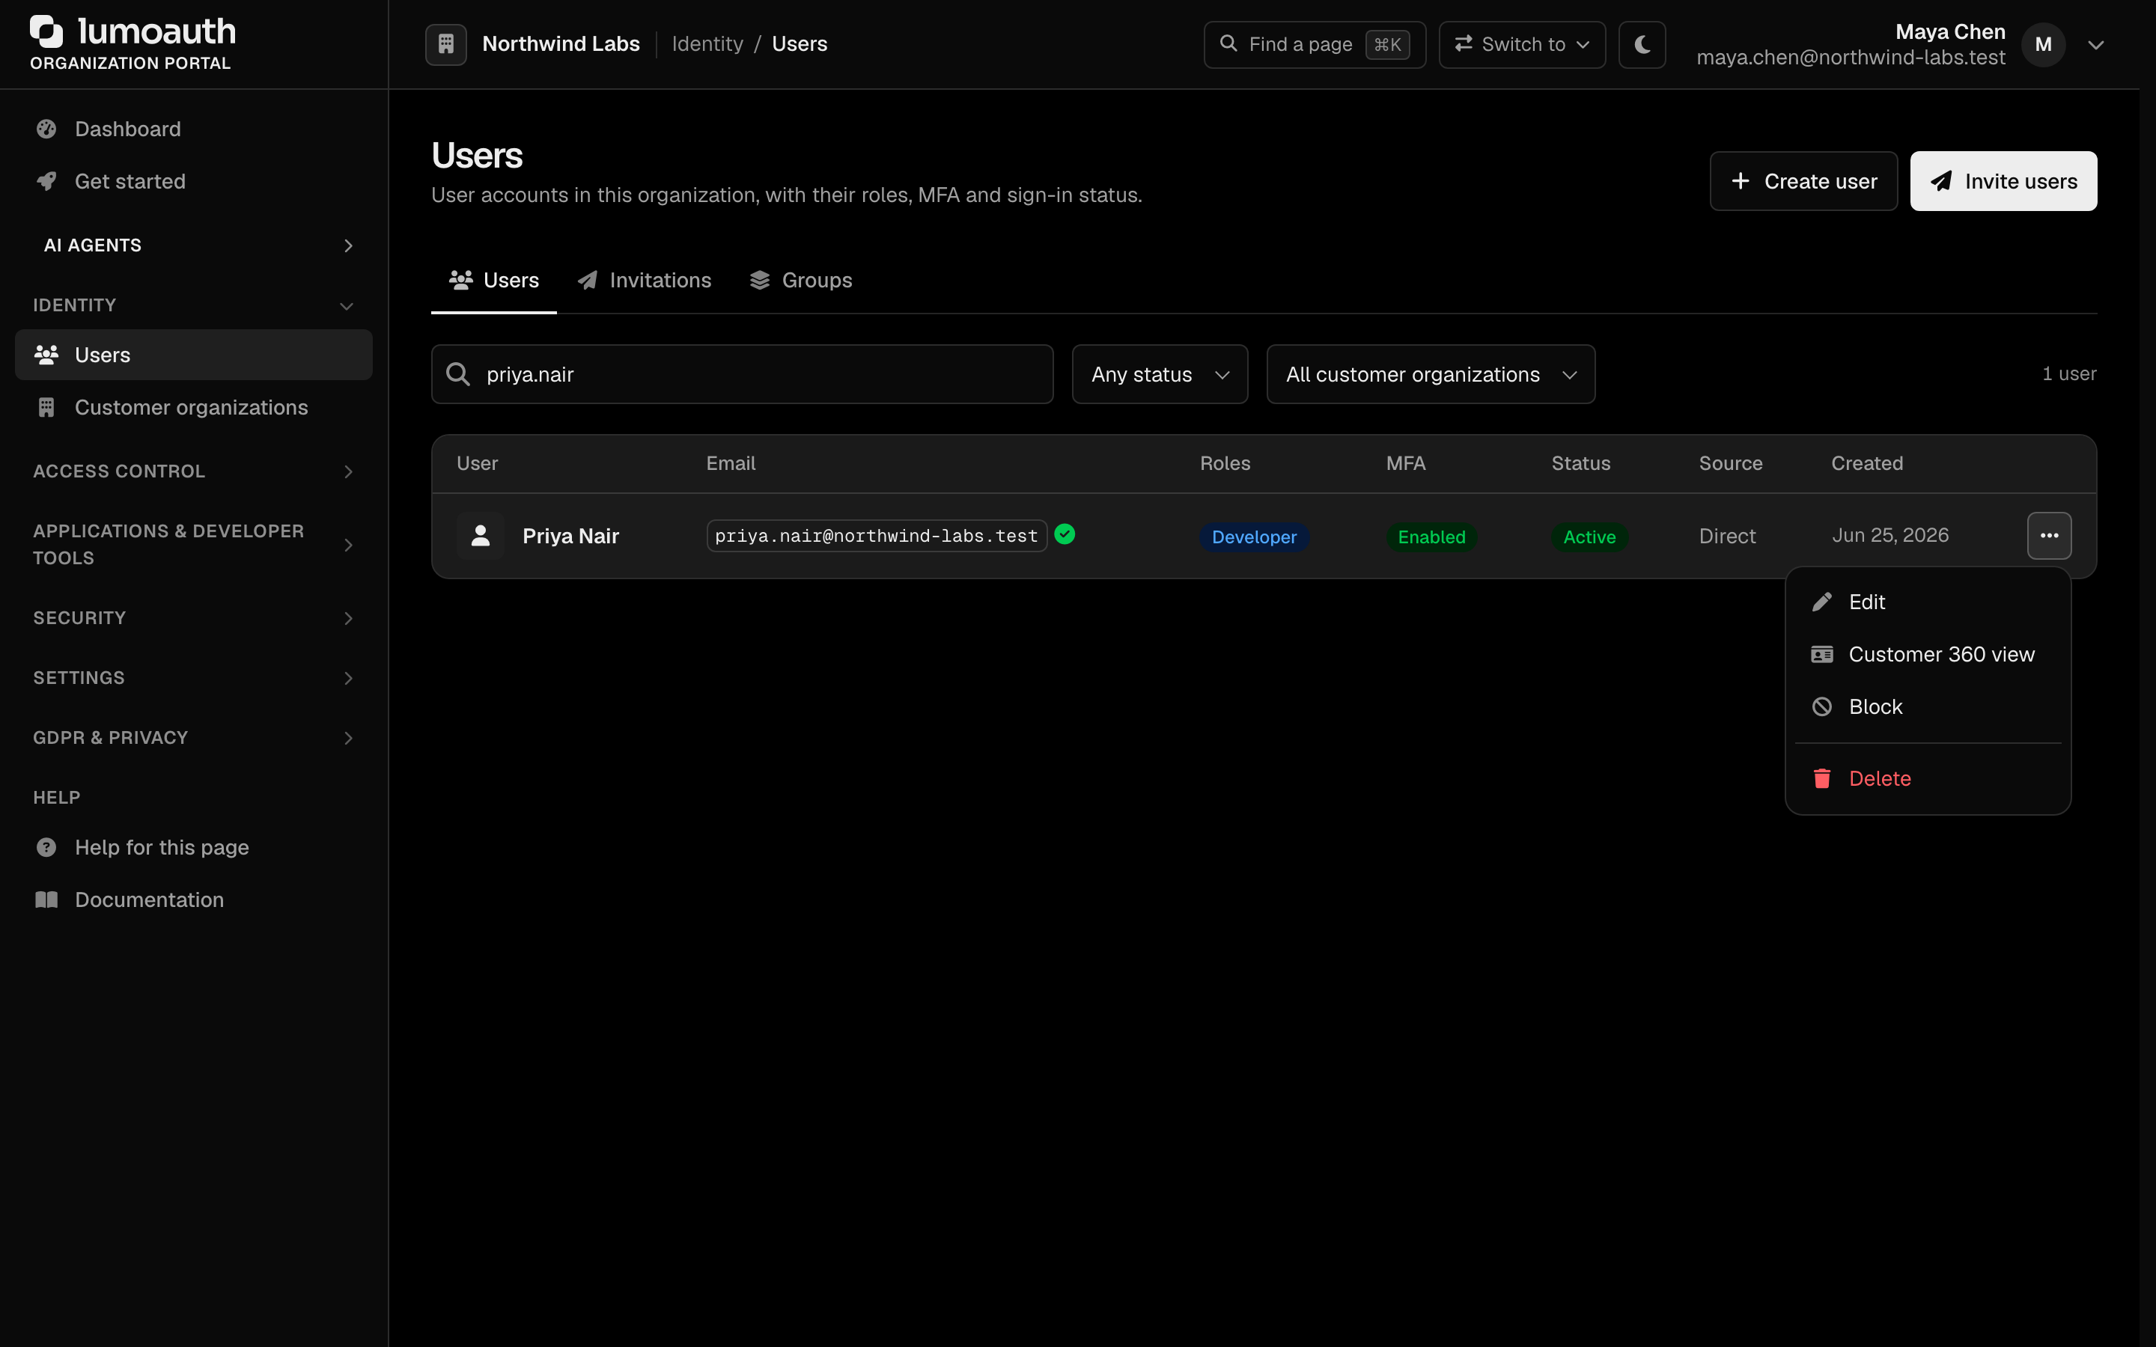Click the three-dot row actions button
The image size is (2156, 1347).
(2049, 535)
